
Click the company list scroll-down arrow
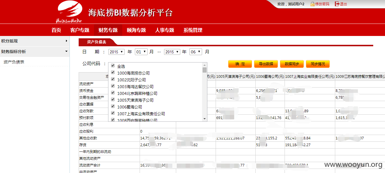(x=205, y=118)
